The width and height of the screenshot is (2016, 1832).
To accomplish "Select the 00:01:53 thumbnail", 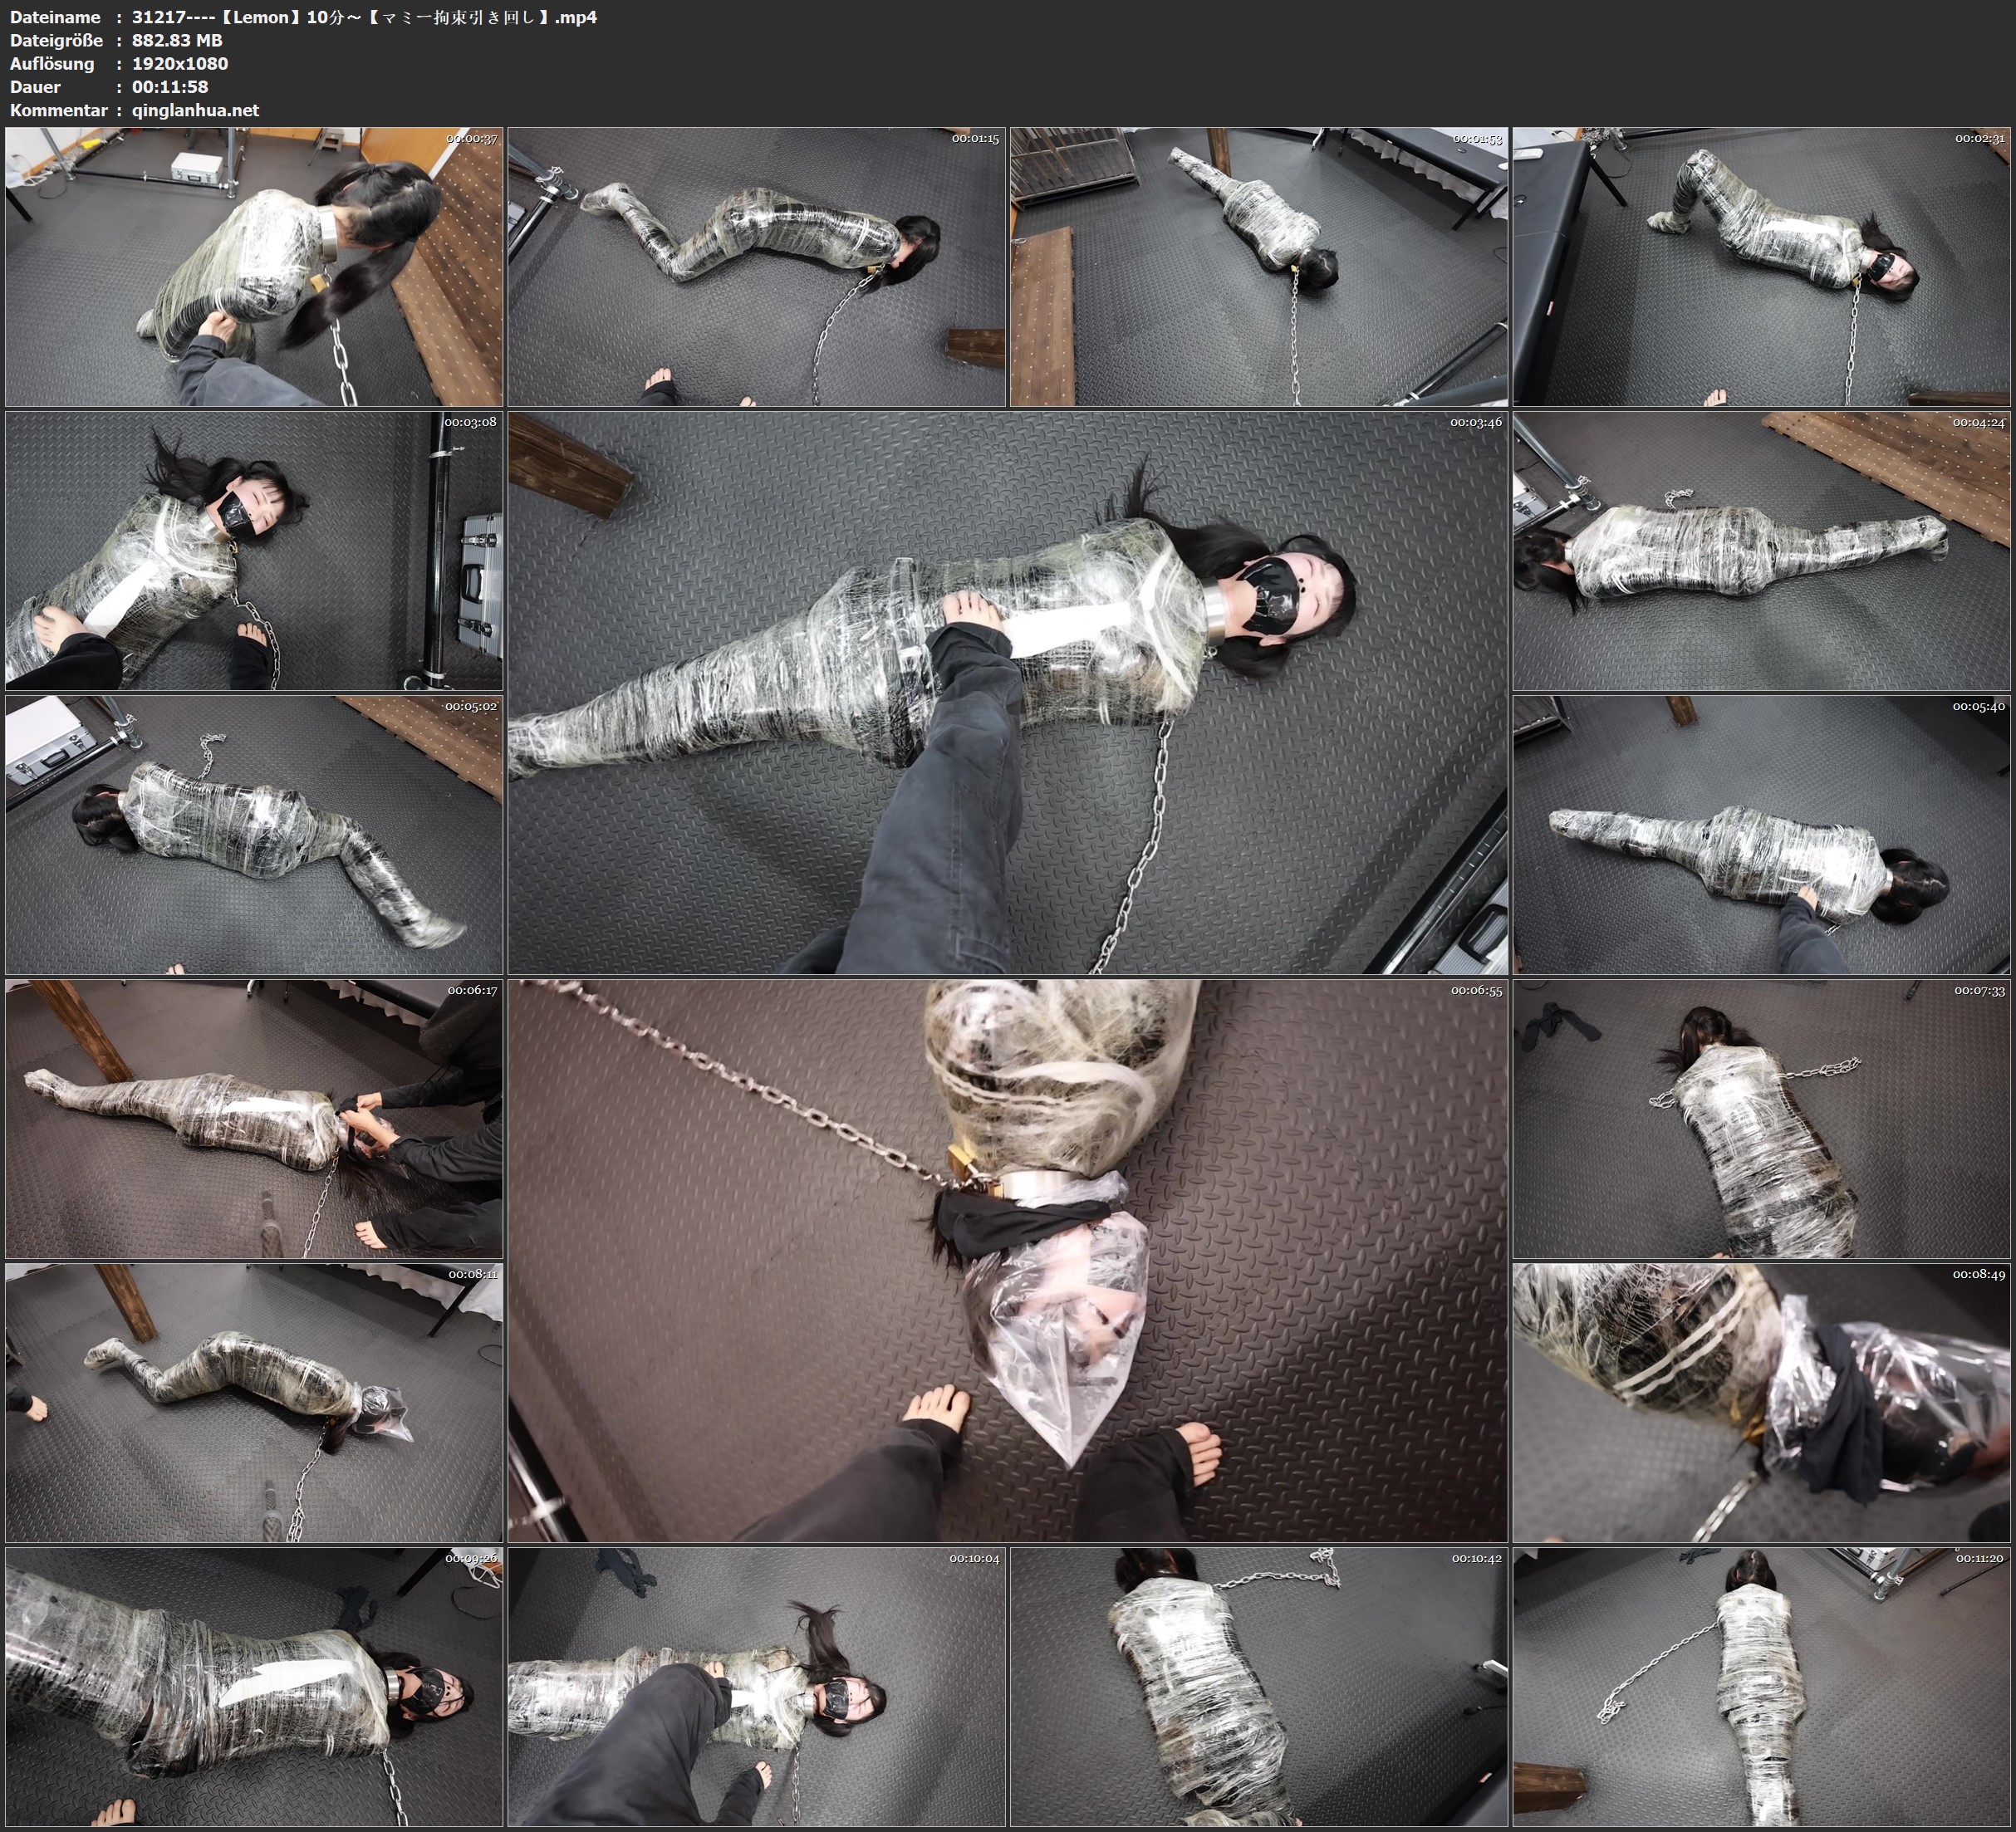I will coord(1258,266).
